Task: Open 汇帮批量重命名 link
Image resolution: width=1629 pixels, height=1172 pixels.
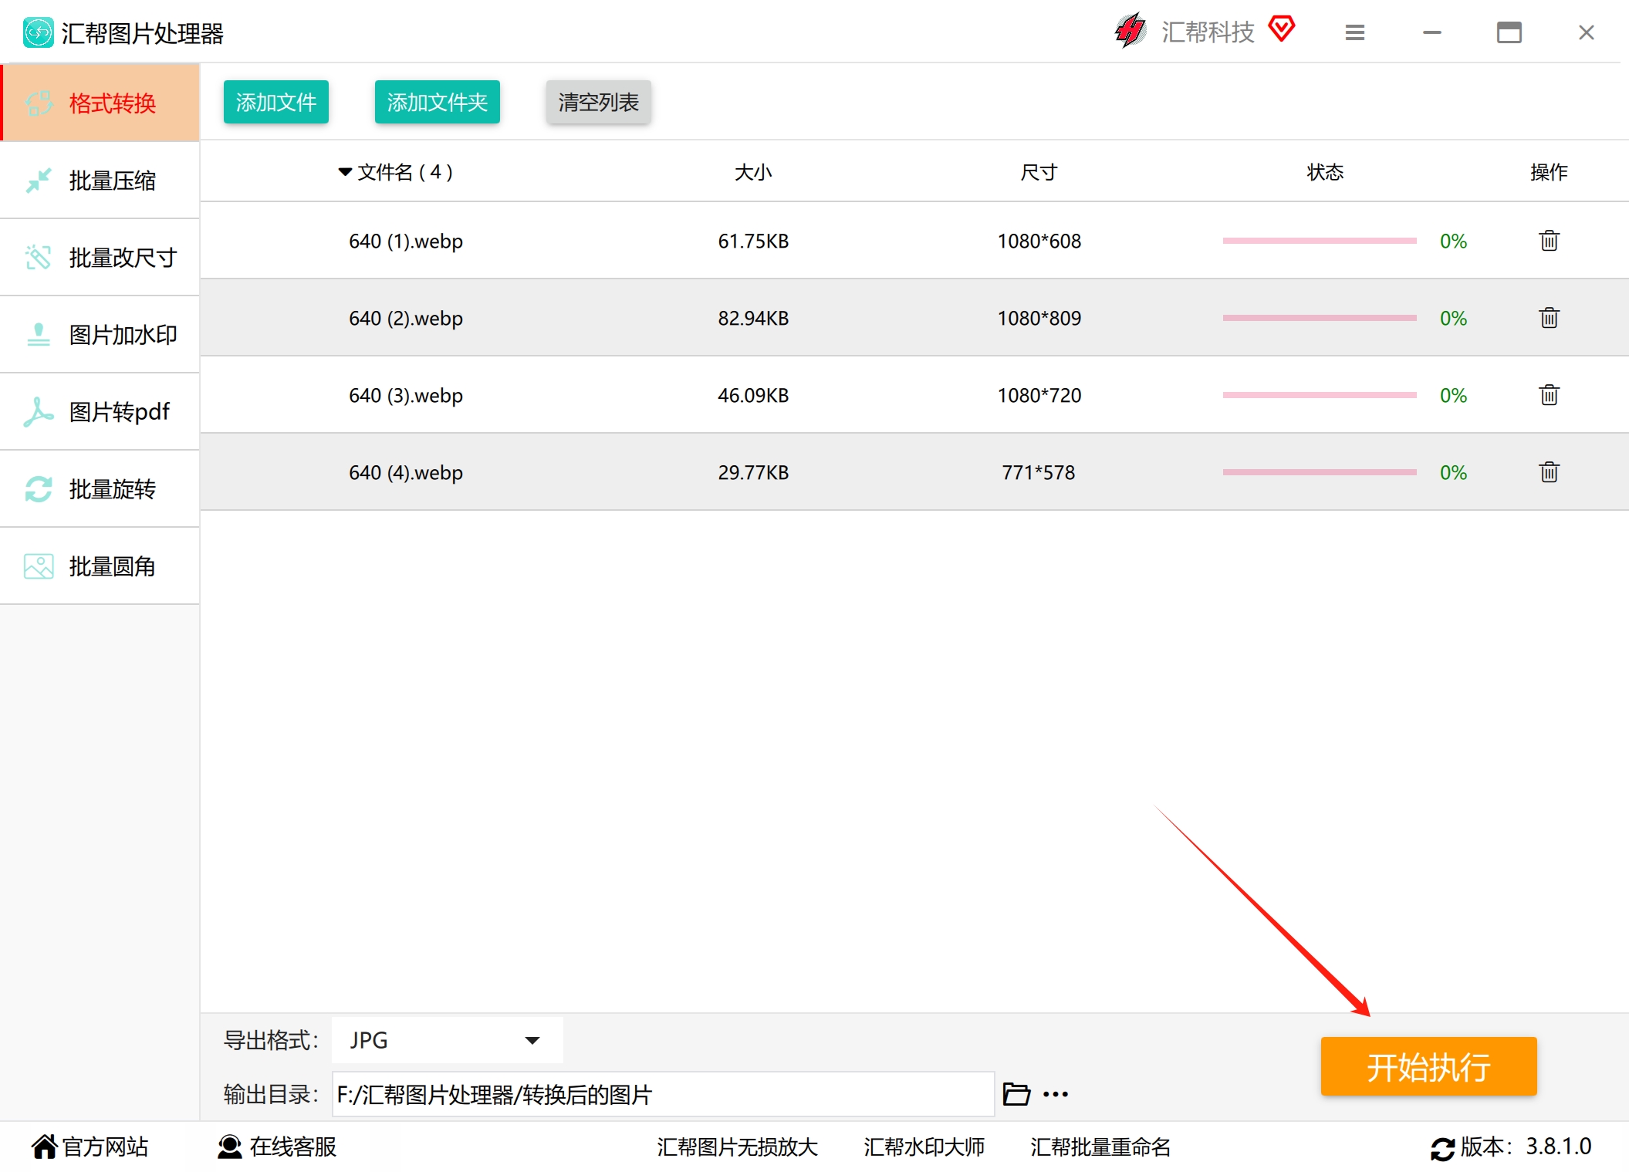Action: [1100, 1147]
